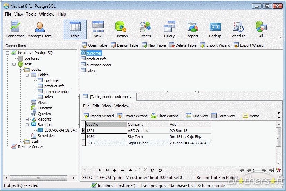This screenshot has width=286, height=191.
Task: Open the Edit menu in table window
Action: coord(96,106)
